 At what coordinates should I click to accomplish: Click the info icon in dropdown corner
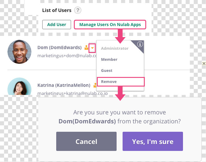(140, 44)
